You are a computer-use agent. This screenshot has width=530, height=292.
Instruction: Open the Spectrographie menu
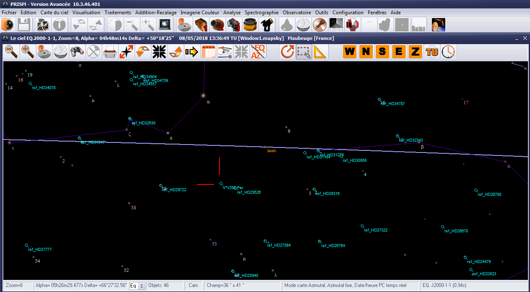pyautogui.click(x=262, y=13)
